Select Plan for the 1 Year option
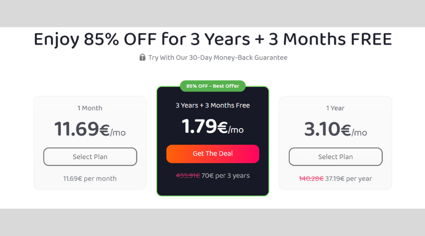This screenshot has width=425, height=236. (x=335, y=157)
